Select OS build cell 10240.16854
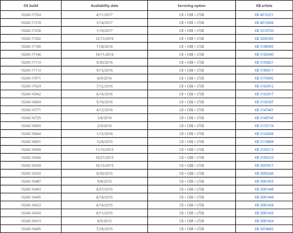This screenshot has width=293, height=233. click(x=31, y=102)
